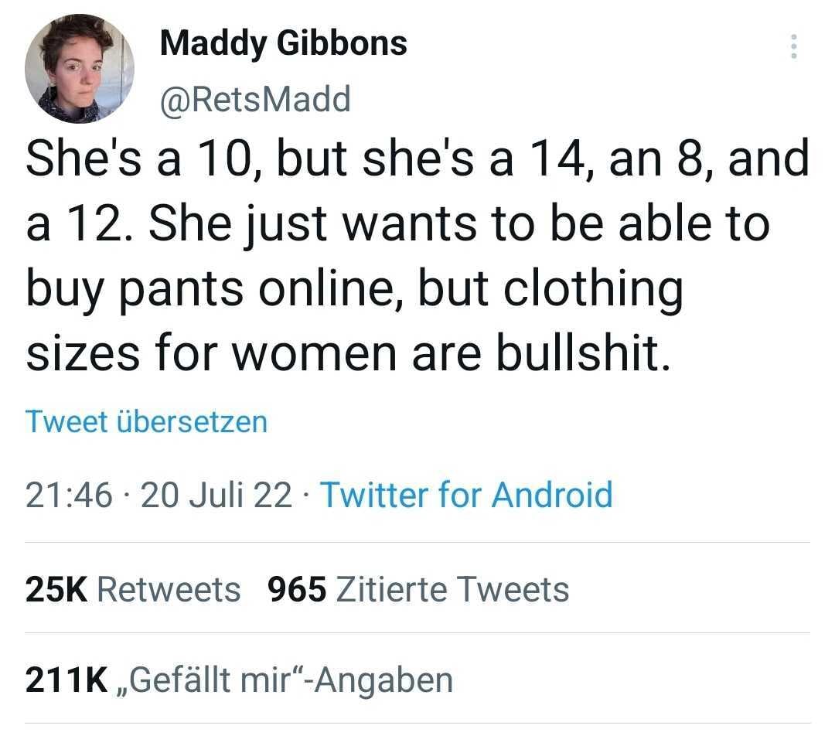The width and height of the screenshot is (835, 736).
Task: Click the 211K likes number
Action: click(x=65, y=680)
